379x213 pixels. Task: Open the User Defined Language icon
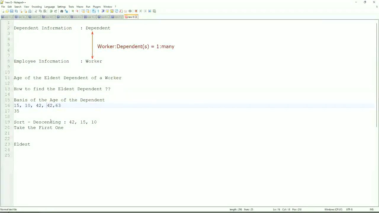[x=107, y=11]
